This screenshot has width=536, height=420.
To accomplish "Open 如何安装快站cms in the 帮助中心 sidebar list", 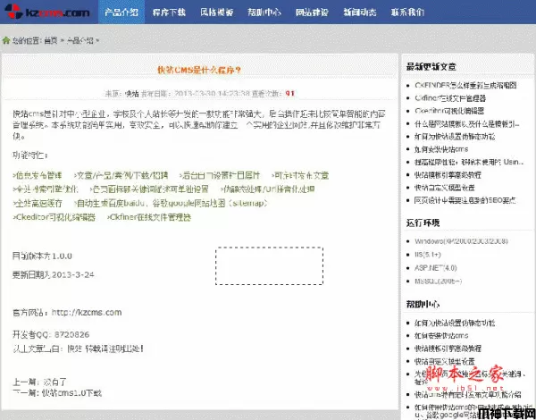I will (441, 335).
